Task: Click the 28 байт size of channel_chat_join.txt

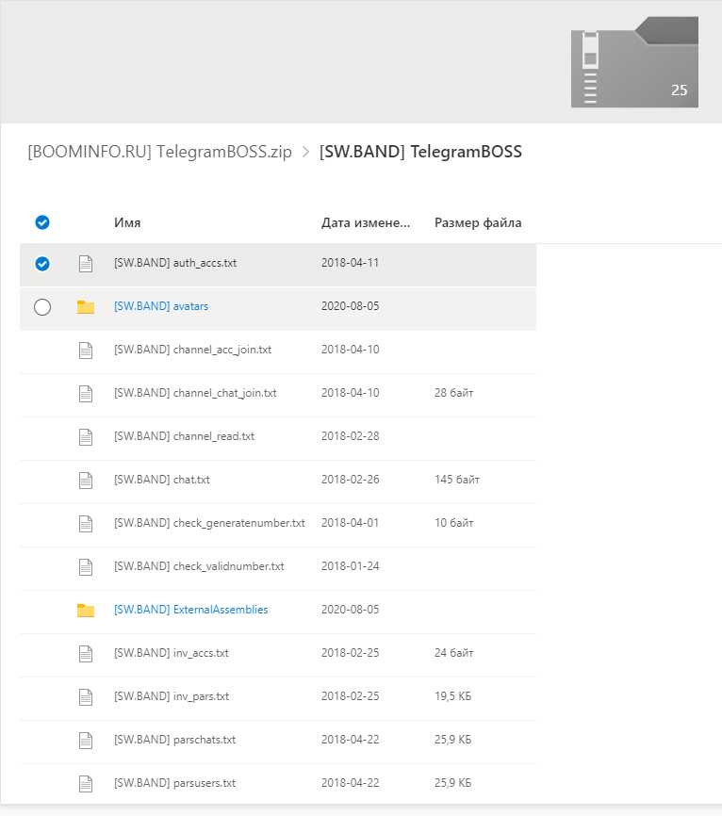Action: (454, 393)
